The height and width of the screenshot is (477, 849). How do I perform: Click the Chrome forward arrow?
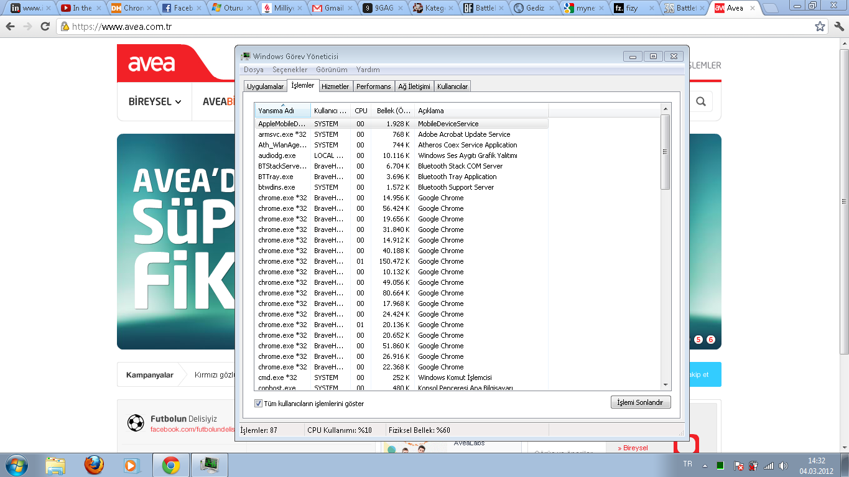pyautogui.click(x=27, y=27)
